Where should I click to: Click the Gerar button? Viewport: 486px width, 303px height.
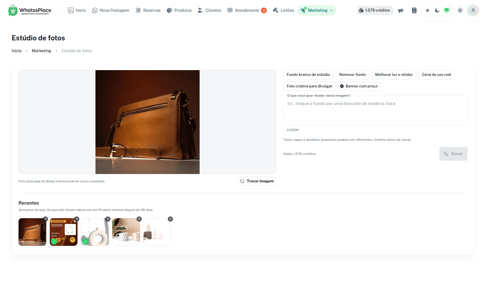pyautogui.click(x=453, y=154)
